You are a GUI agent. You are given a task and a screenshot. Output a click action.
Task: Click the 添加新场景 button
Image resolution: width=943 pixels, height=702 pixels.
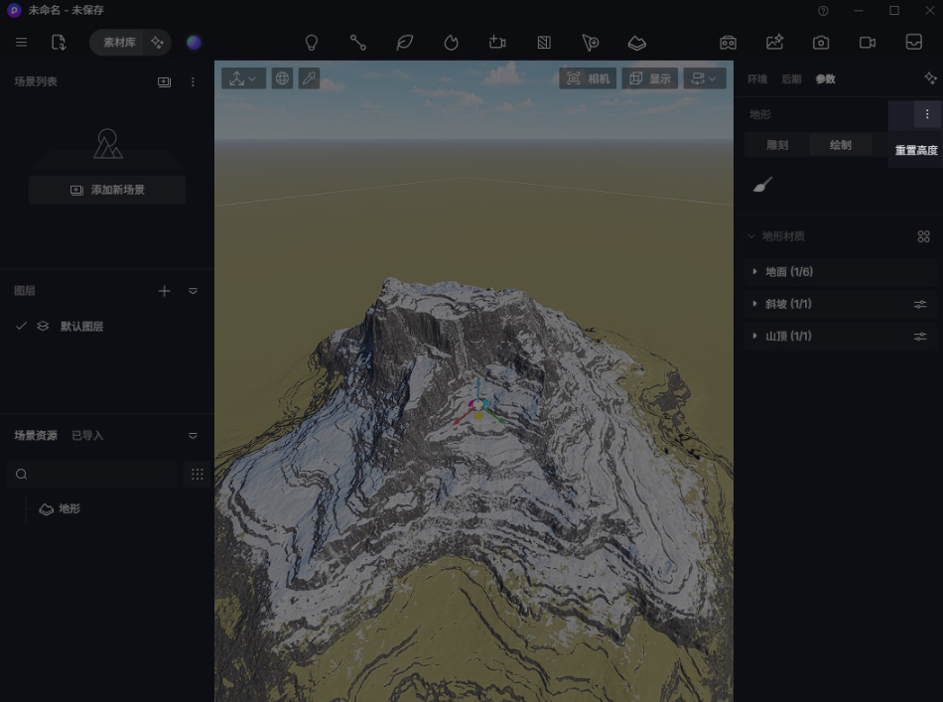click(107, 190)
